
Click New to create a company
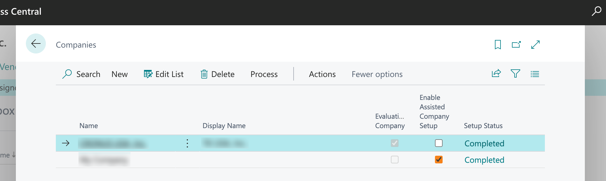point(119,74)
